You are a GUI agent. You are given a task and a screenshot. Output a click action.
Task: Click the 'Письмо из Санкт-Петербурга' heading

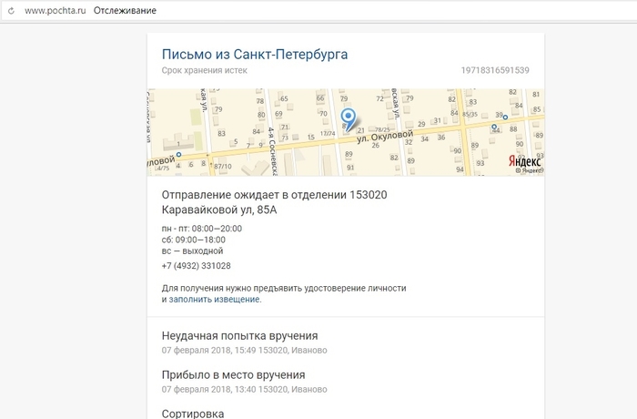pos(254,55)
